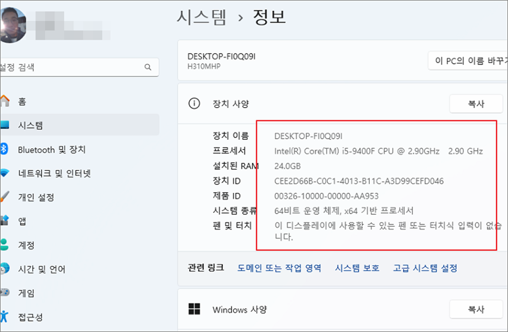The image size is (508, 332).
Task: Click the 관련 링크 label
Action: point(206,268)
